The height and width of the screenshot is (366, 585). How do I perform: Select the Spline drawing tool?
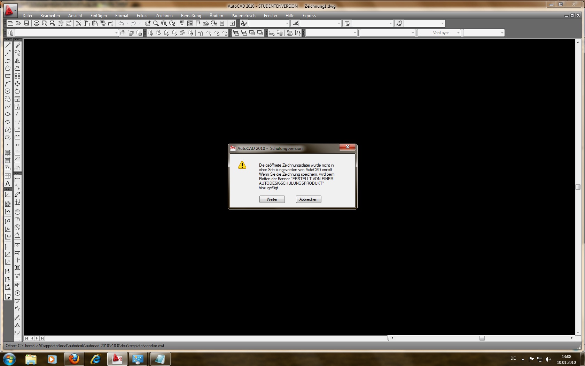8,107
